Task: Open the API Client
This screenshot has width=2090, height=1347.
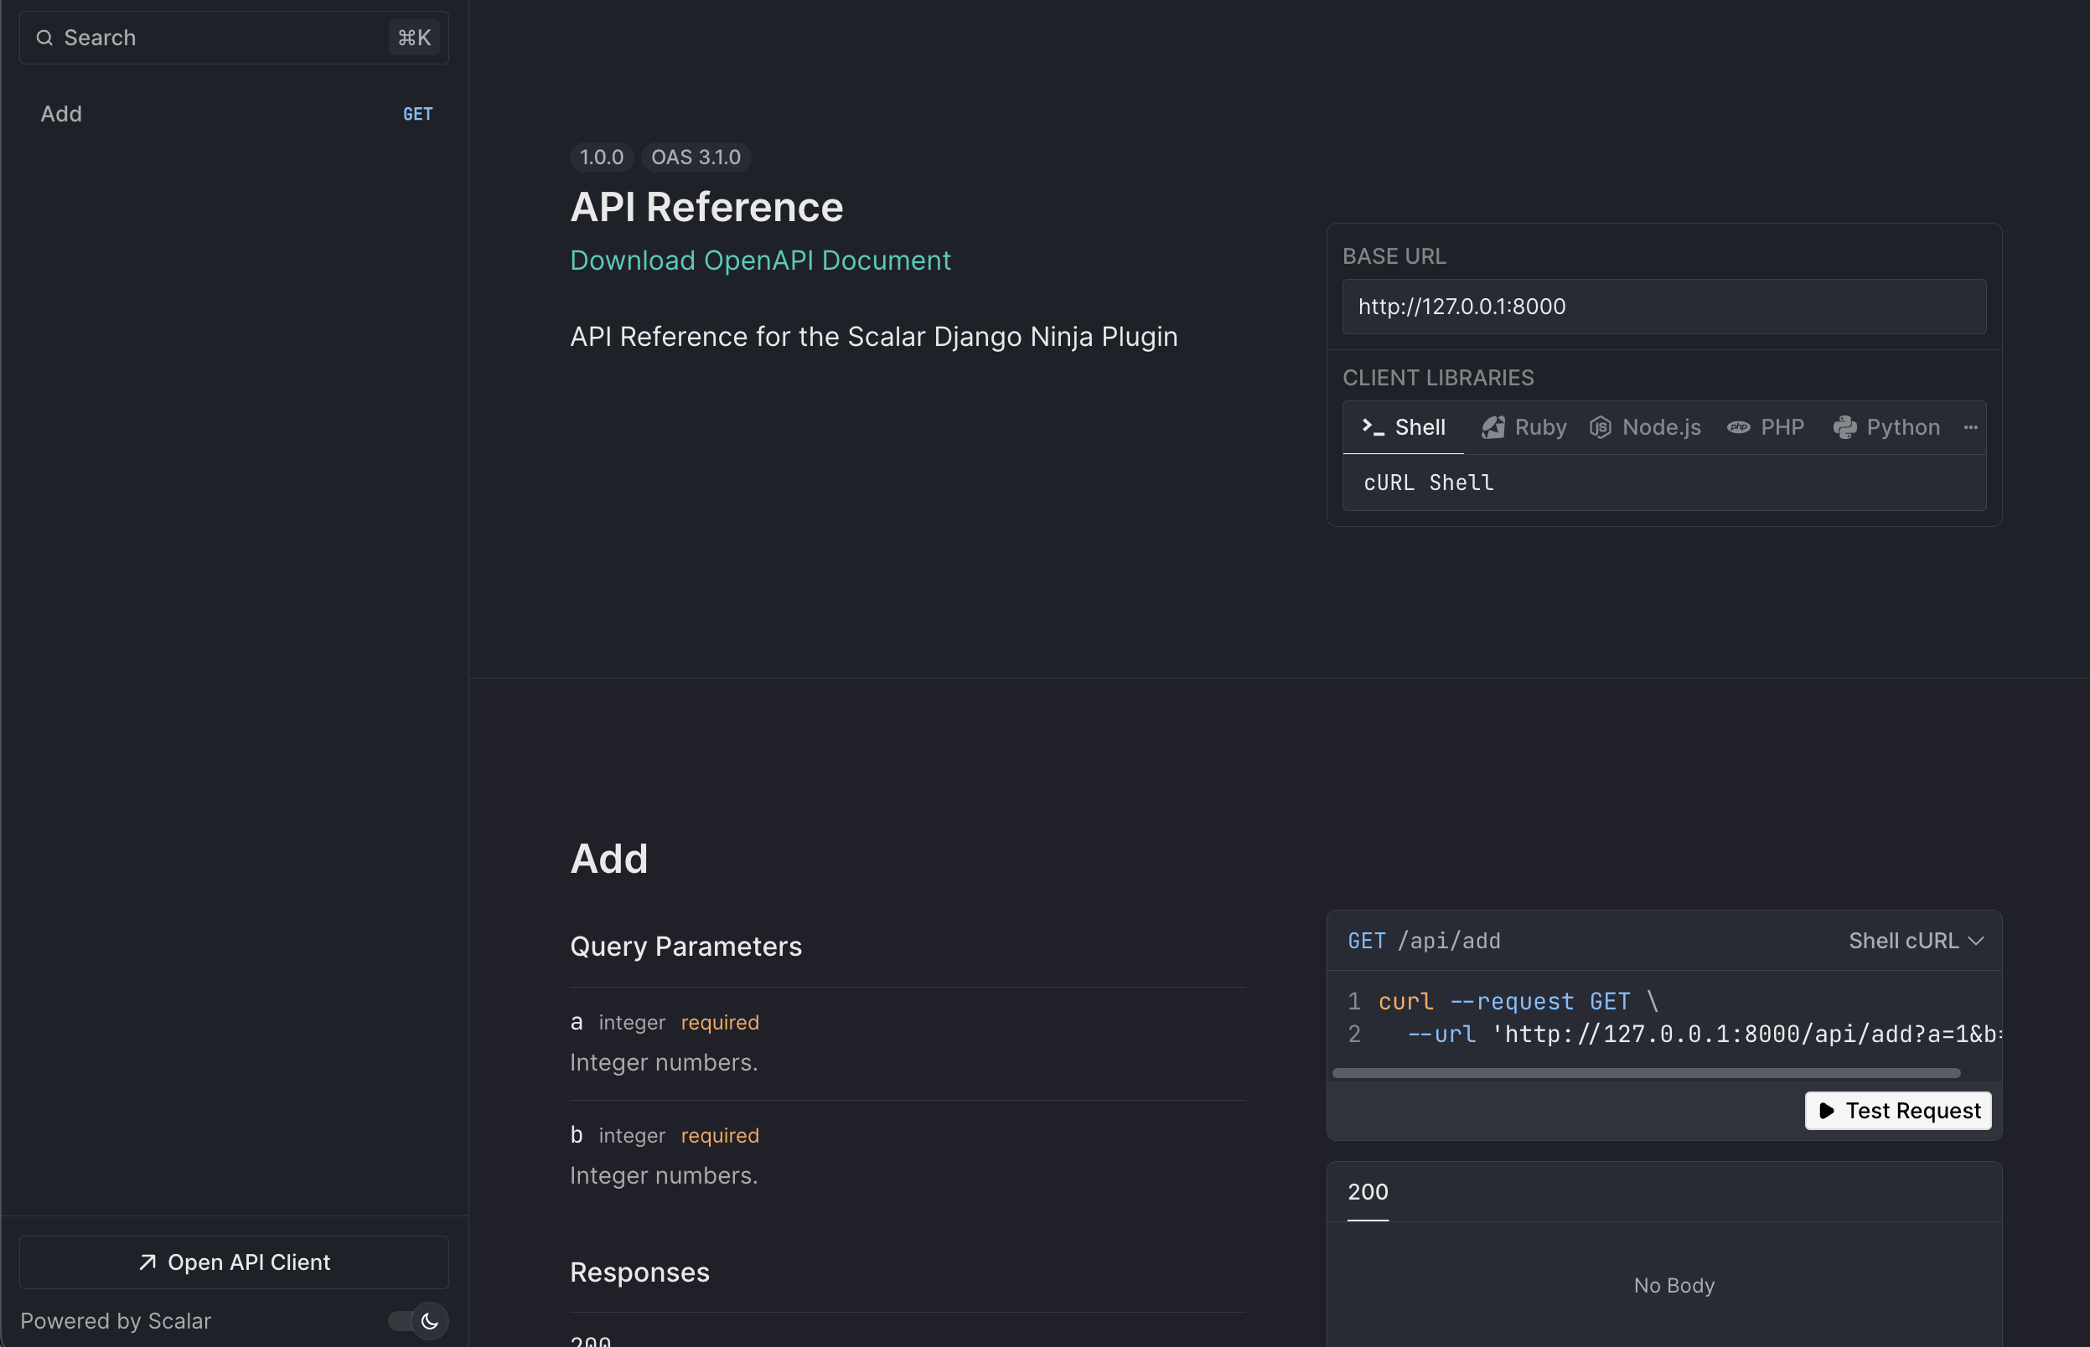Action: point(233,1262)
